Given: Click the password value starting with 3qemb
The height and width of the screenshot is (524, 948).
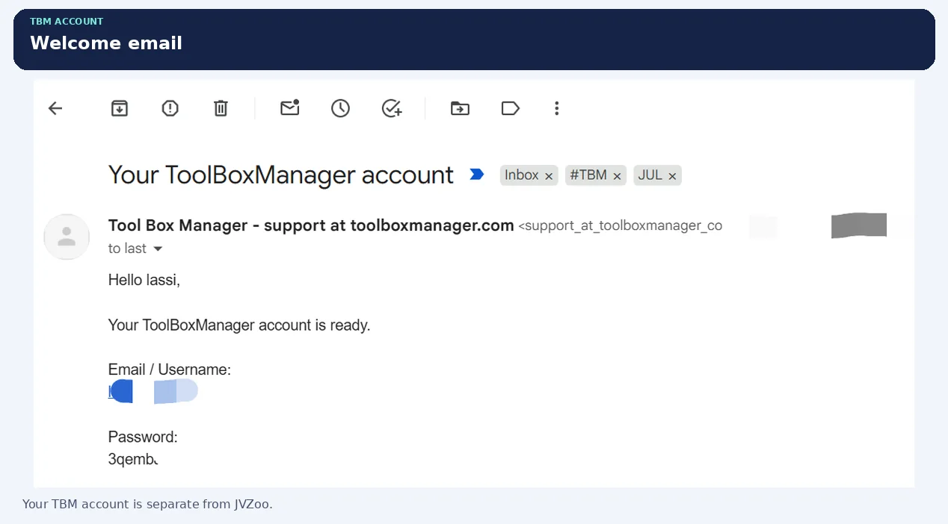Looking at the screenshot, I should point(133,460).
